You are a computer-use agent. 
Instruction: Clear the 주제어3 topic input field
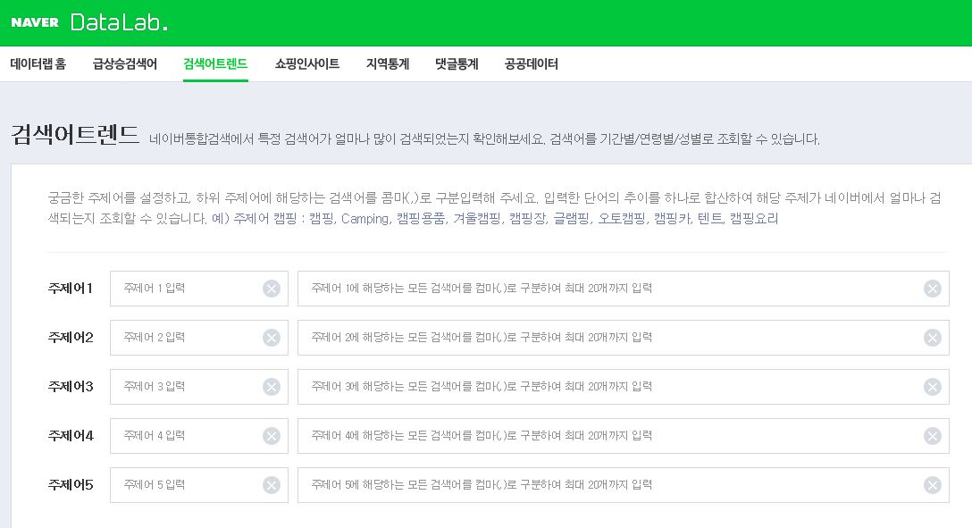click(272, 386)
